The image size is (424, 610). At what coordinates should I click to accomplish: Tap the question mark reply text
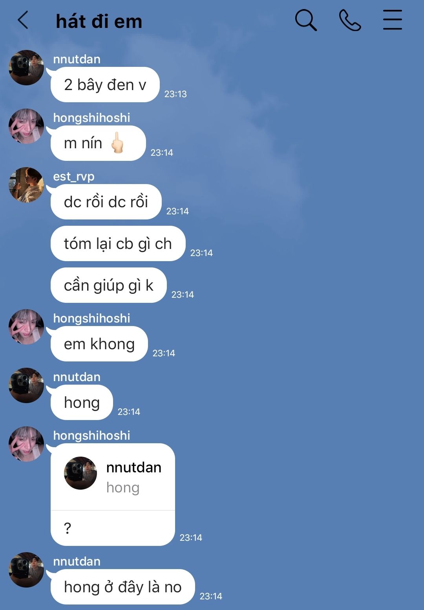(x=68, y=528)
